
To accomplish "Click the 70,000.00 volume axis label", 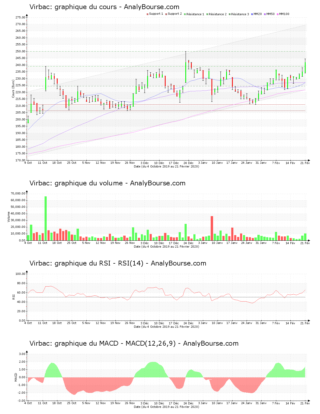I will pos(18,193).
